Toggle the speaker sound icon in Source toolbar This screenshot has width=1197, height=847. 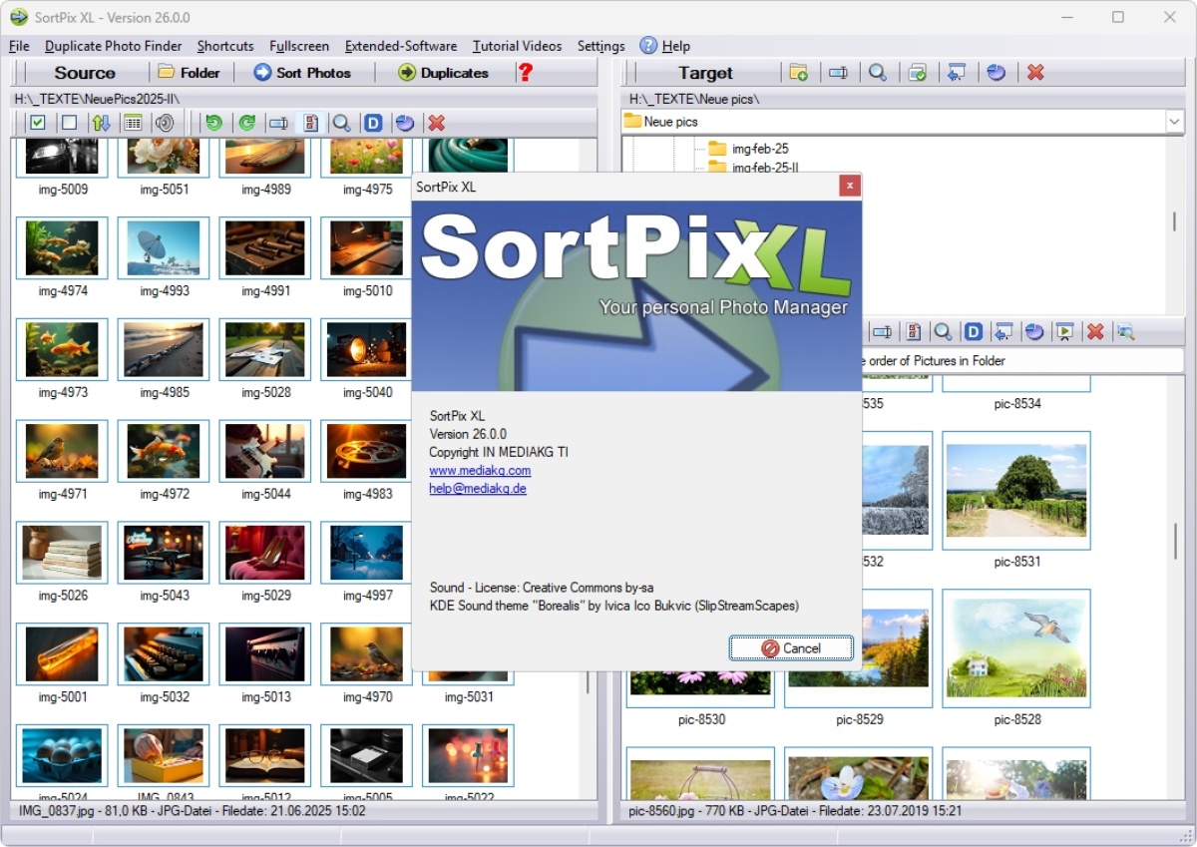tap(165, 123)
